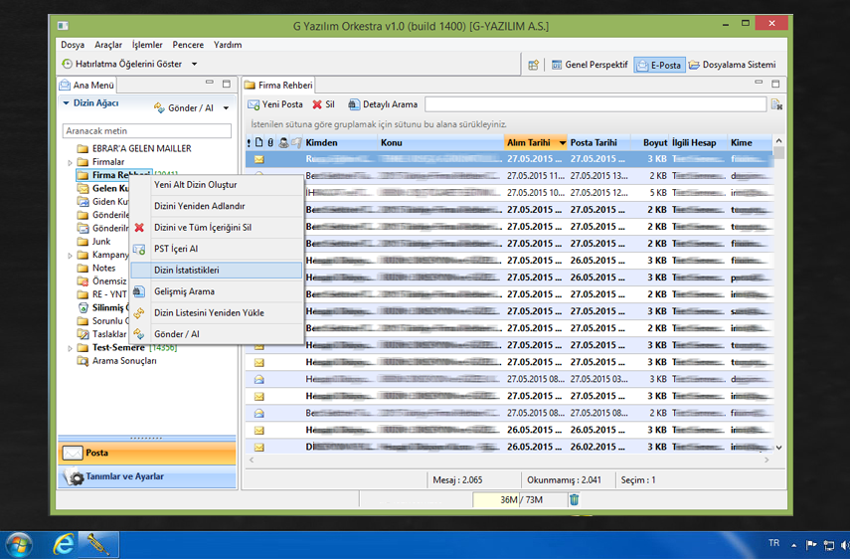
Task: Select the Ana Menü tab
Action: (87, 86)
